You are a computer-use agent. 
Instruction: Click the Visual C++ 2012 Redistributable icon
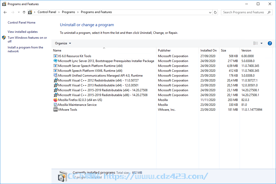tap(56, 80)
